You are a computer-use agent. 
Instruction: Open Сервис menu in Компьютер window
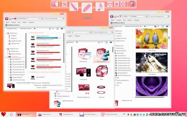click(x=24, y=22)
